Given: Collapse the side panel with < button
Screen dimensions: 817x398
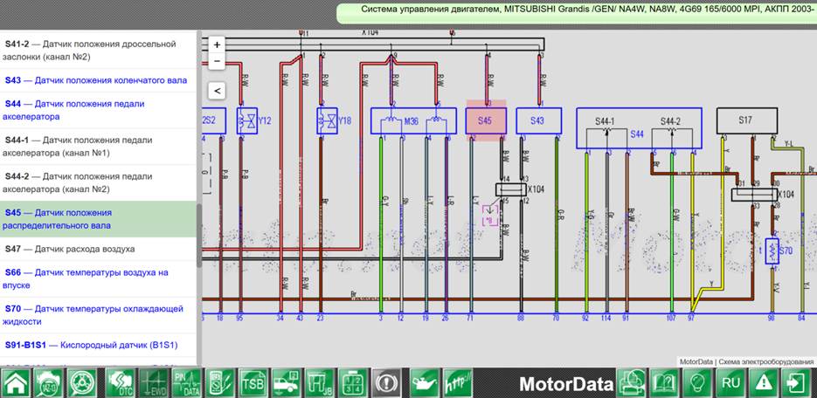Looking at the screenshot, I should (x=217, y=91).
